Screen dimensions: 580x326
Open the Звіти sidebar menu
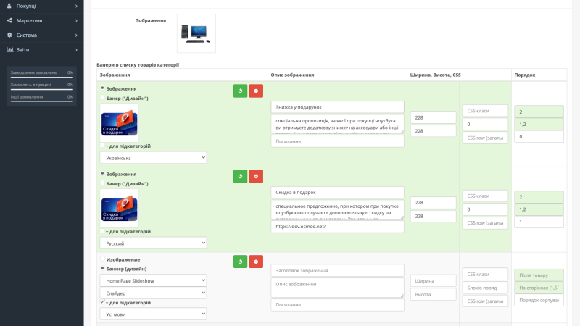click(42, 49)
